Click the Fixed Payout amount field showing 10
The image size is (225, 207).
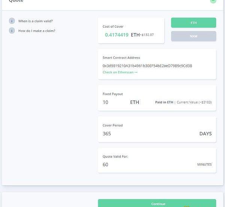point(106,102)
